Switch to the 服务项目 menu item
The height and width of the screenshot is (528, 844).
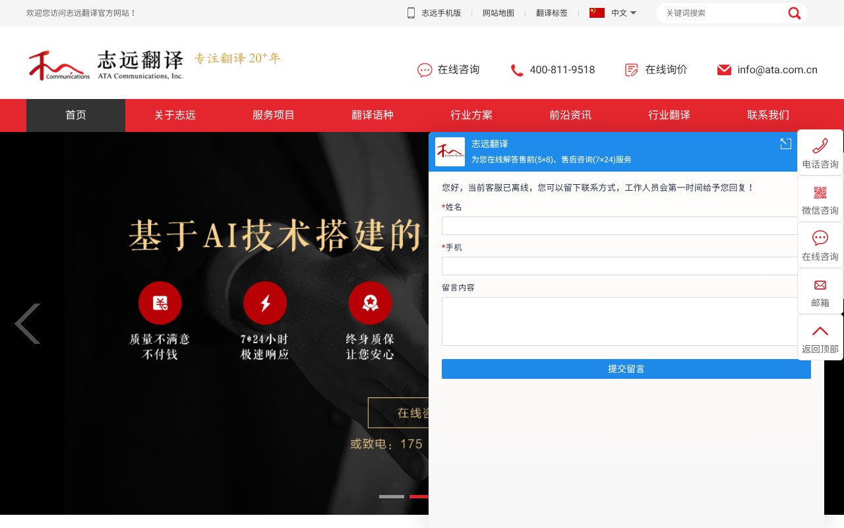274,115
